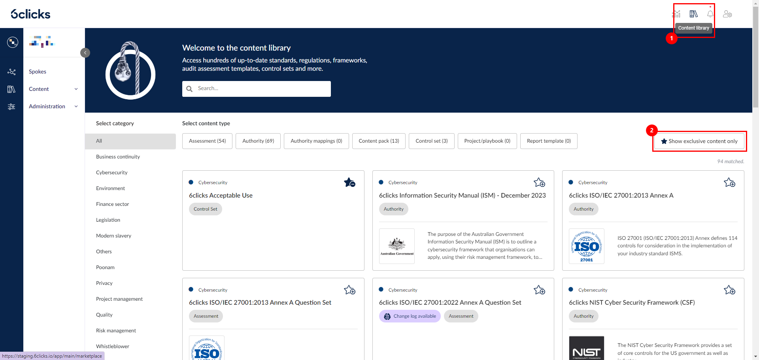Open the notifications bell

pos(710,14)
